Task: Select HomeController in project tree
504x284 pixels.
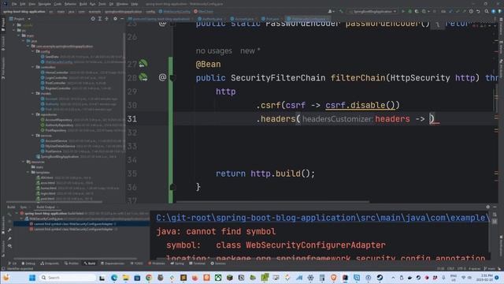Action: click(57, 73)
